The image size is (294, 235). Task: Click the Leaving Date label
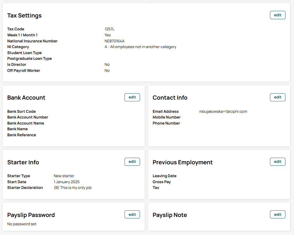point(164,176)
